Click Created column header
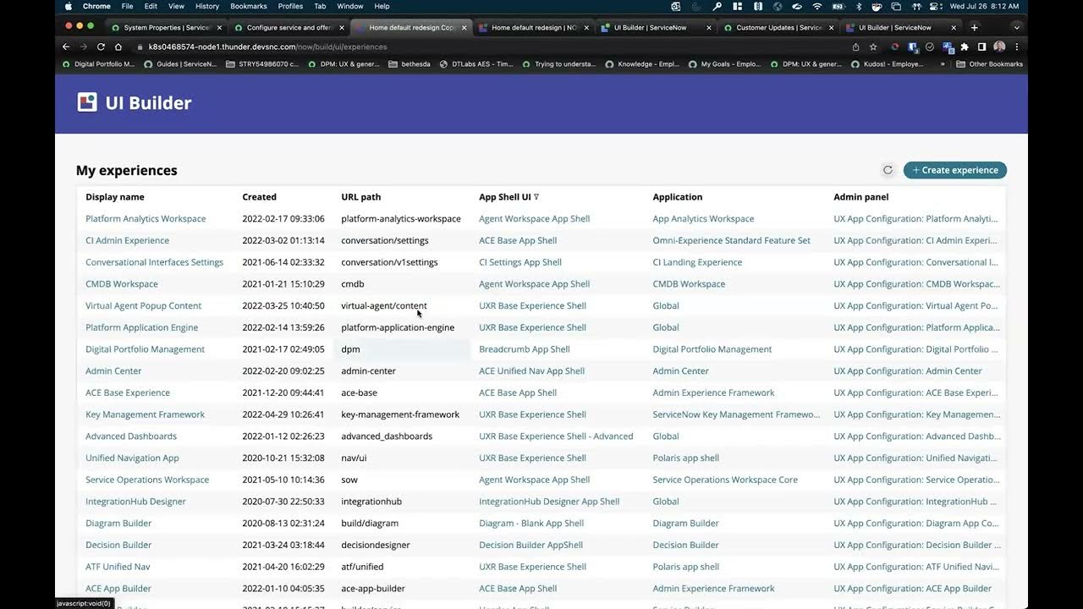 [x=259, y=197]
